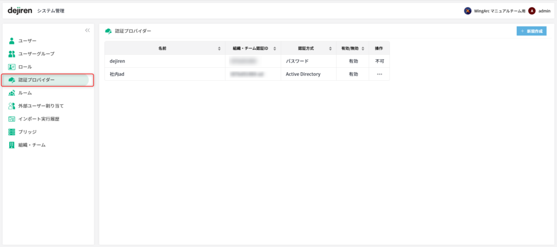Open the admin user avatar menu
This screenshot has width=557, height=247.
531,11
